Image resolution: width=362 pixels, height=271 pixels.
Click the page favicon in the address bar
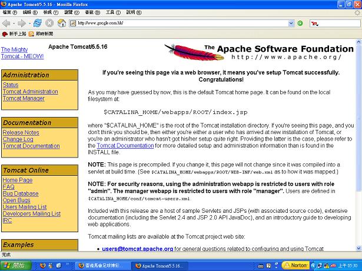click(73, 23)
